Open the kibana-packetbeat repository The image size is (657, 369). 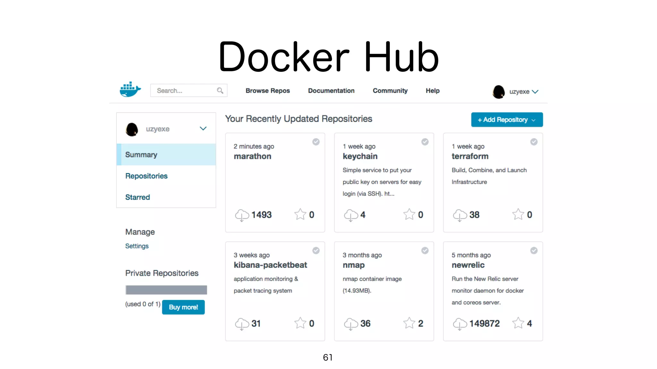pyautogui.click(x=270, y=265)
